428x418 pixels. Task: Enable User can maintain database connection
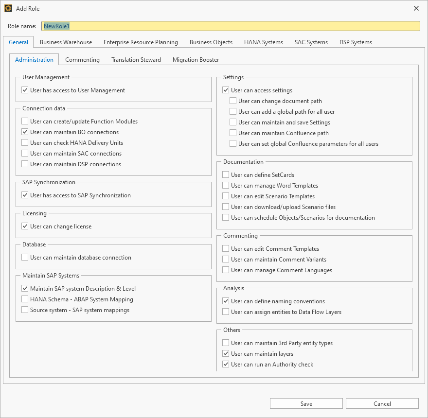tap(25, 258)
